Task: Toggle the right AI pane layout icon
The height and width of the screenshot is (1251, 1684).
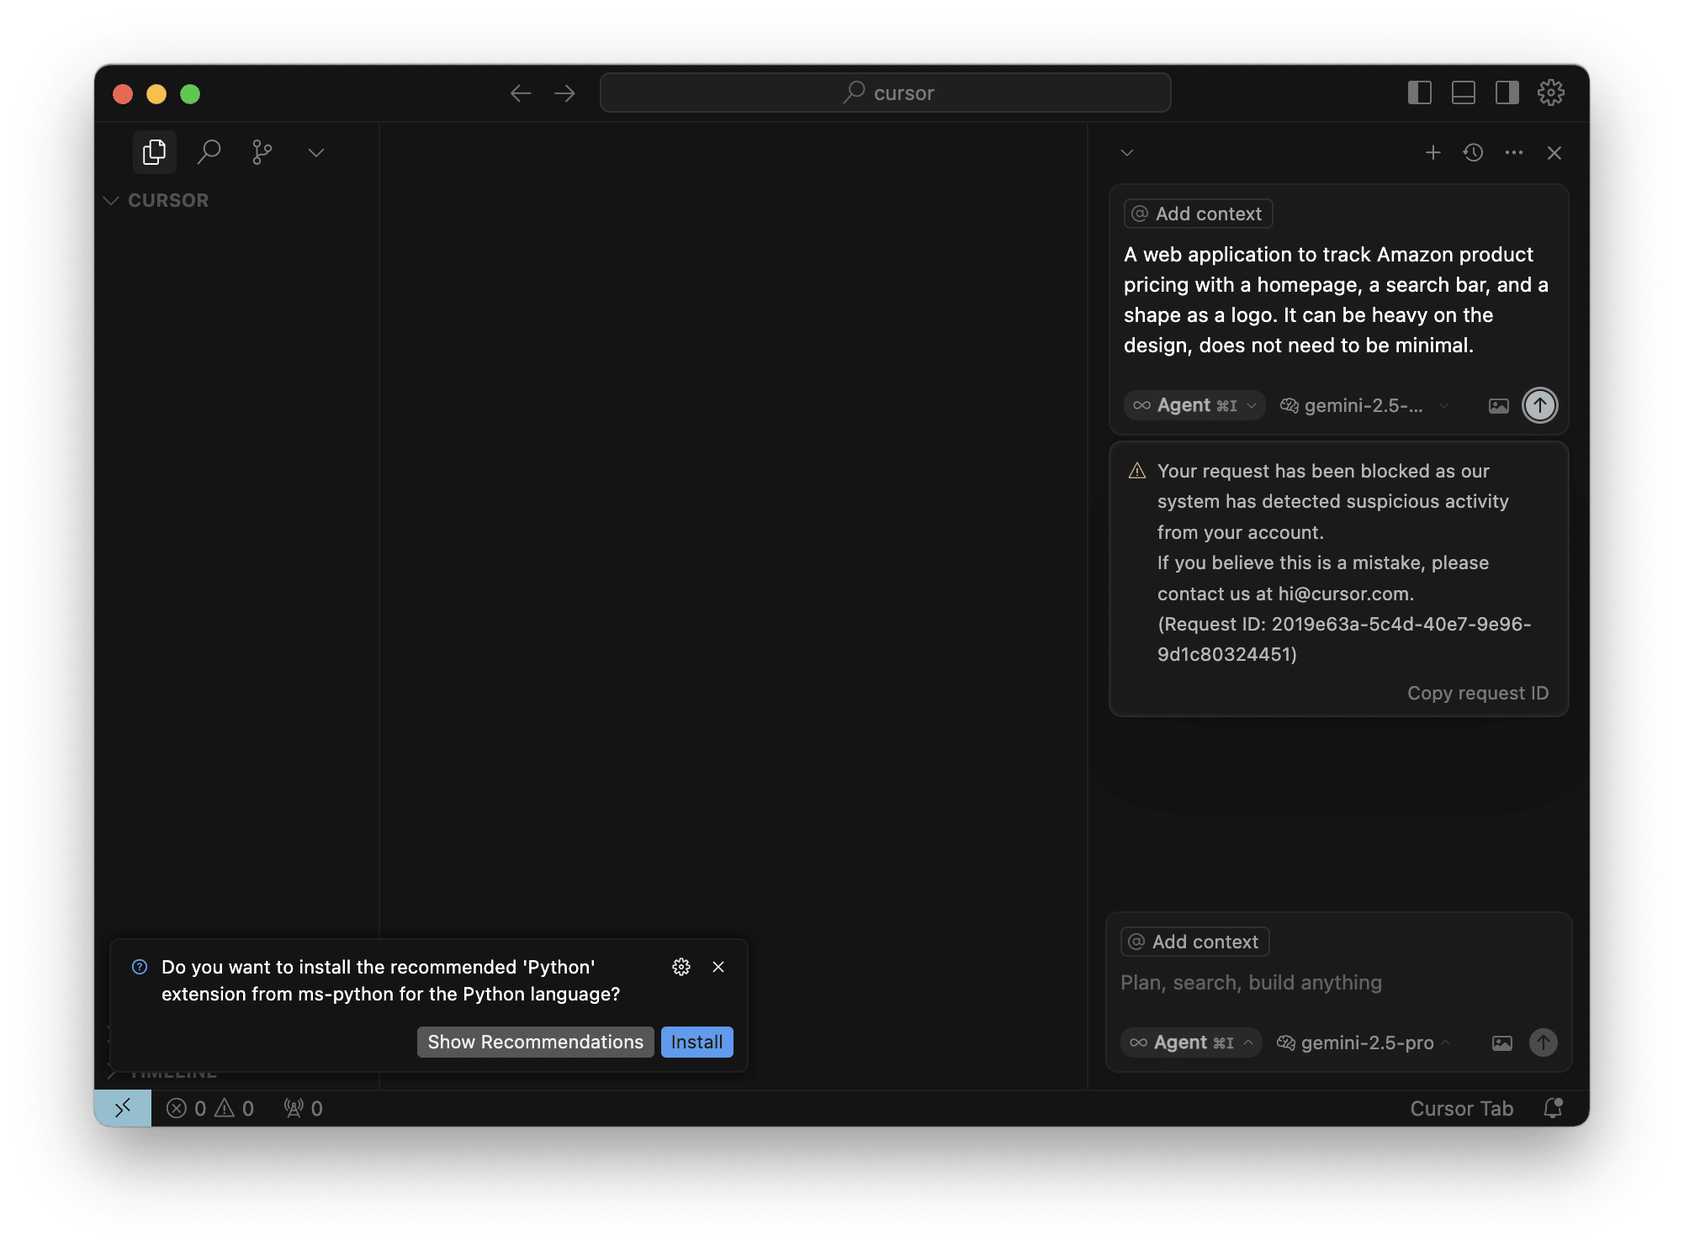Action: pyautogui.click(x=1507, y=92)
